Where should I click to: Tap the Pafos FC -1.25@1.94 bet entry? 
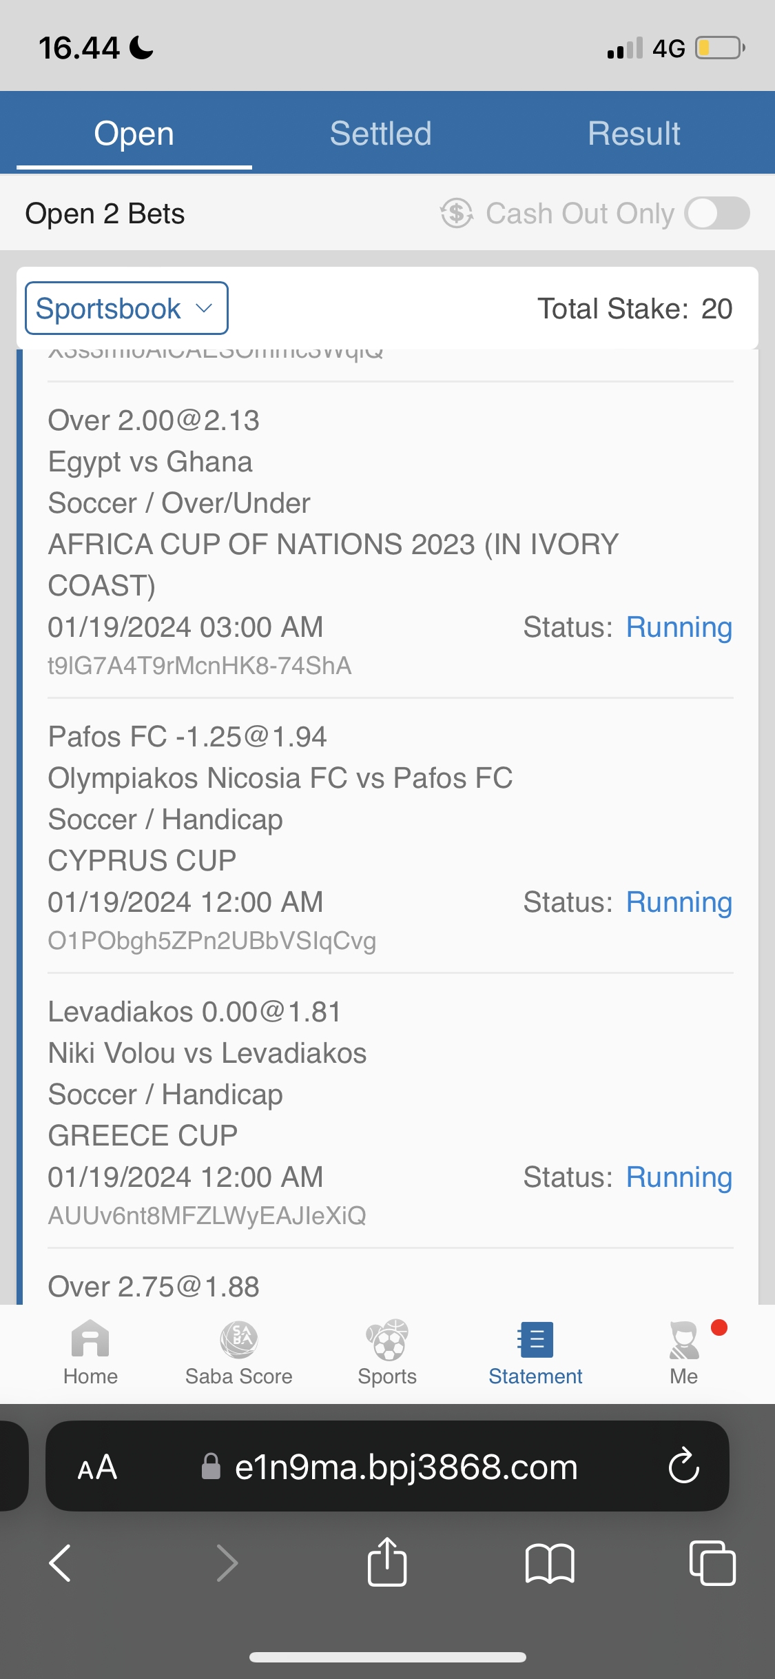point(187,737)
